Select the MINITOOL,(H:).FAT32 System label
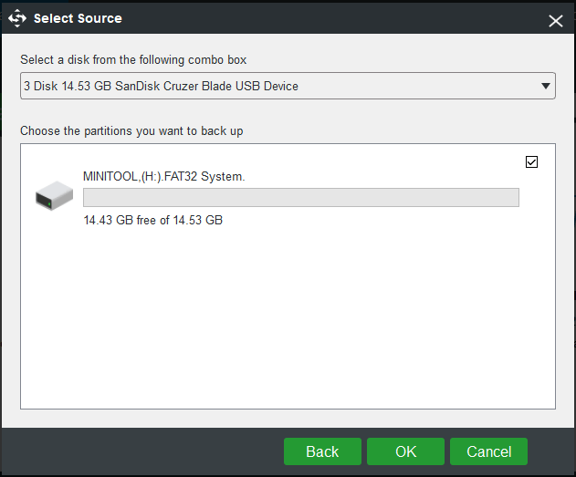This screenshot has height=477, width=576. point(163,177)
